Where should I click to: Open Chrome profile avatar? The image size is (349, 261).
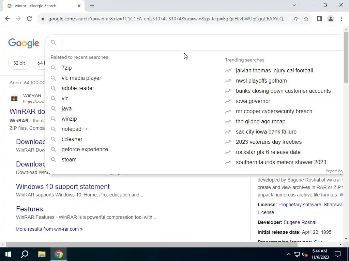331,19
